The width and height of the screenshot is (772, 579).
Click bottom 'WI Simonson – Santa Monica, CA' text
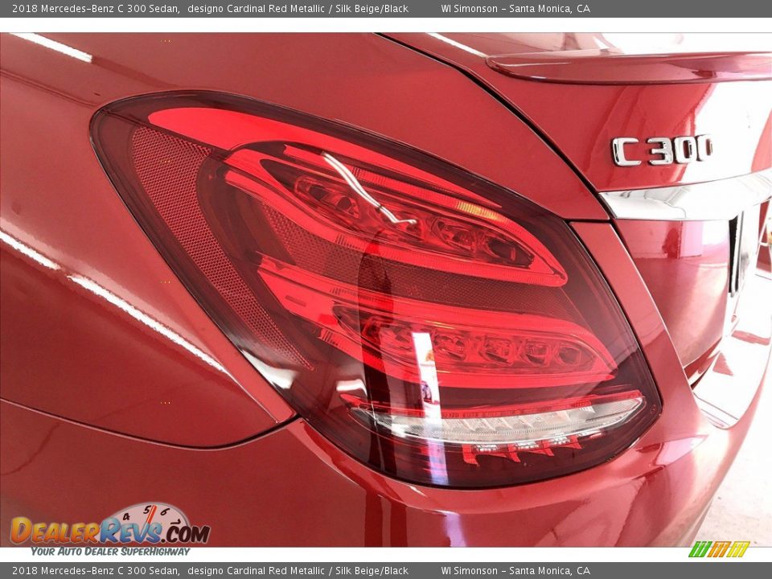click(x=515, y=571)
